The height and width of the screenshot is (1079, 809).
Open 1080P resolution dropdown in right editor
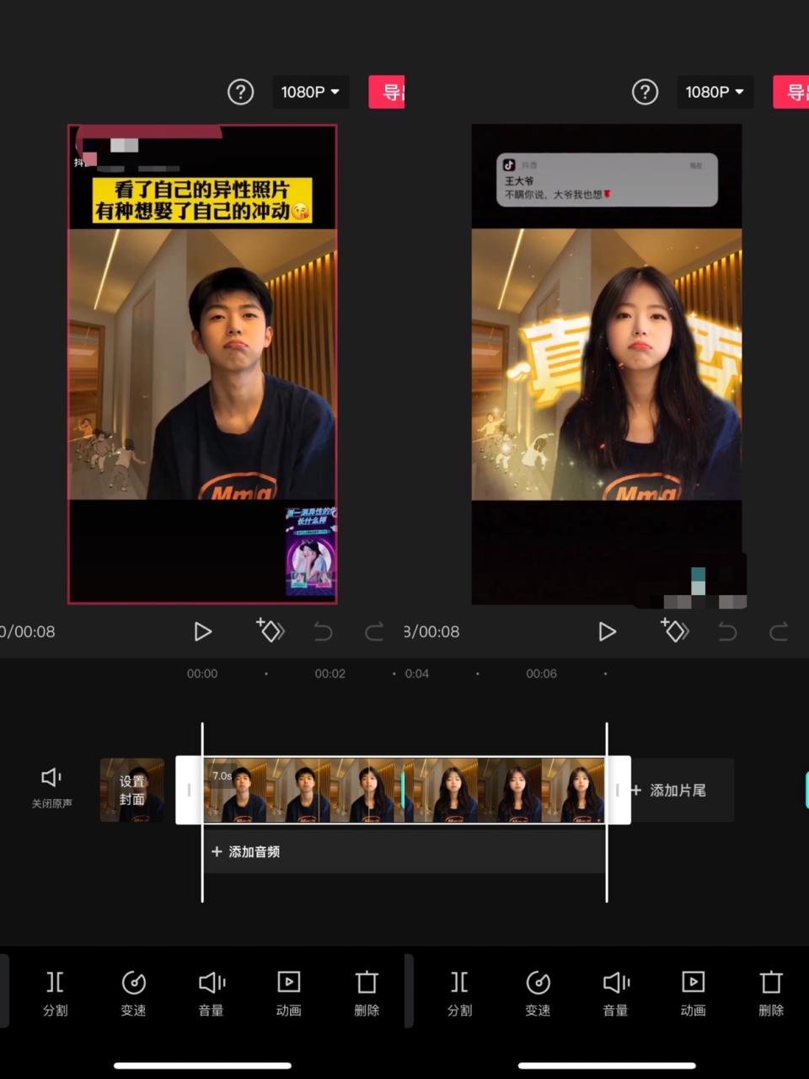(x=715, y=92)
